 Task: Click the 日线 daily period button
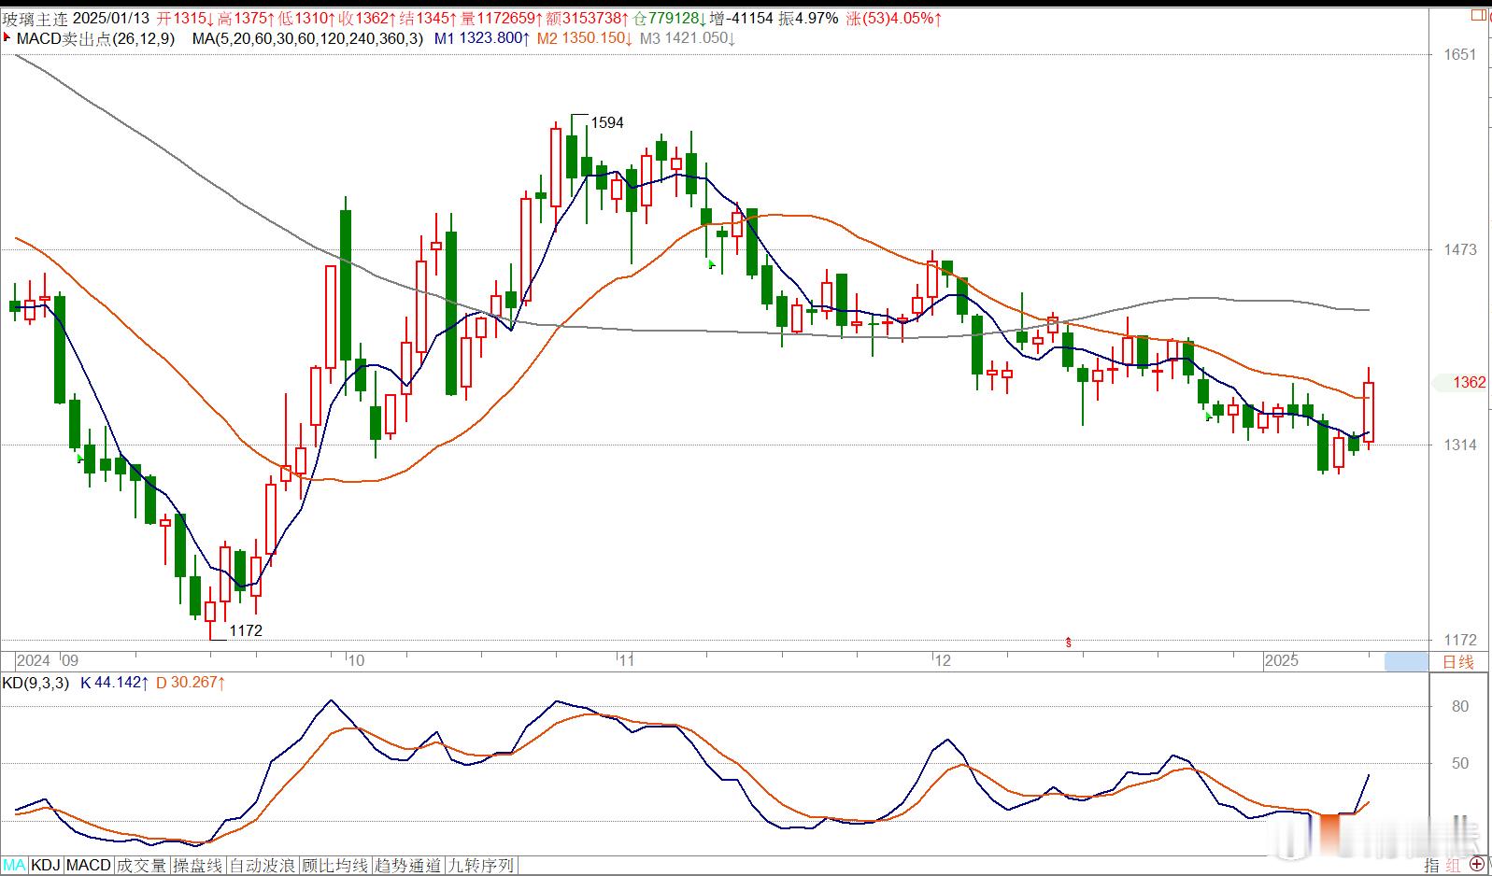pyautogui.click(x=1458, y=662)
